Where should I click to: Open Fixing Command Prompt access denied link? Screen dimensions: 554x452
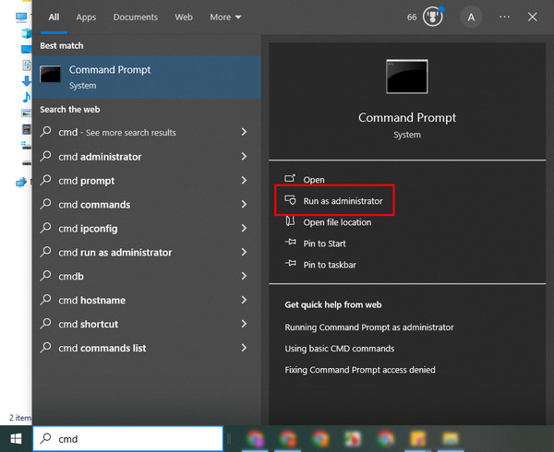pos(359,370)
